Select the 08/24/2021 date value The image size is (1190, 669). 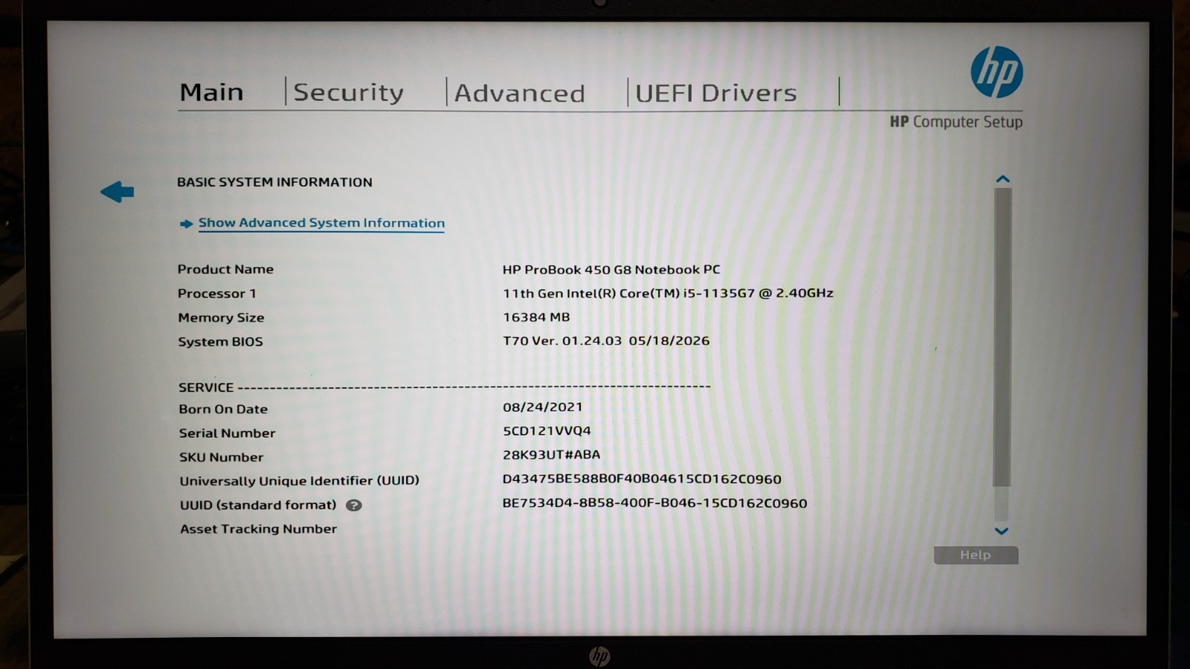[x=543, y=407]
